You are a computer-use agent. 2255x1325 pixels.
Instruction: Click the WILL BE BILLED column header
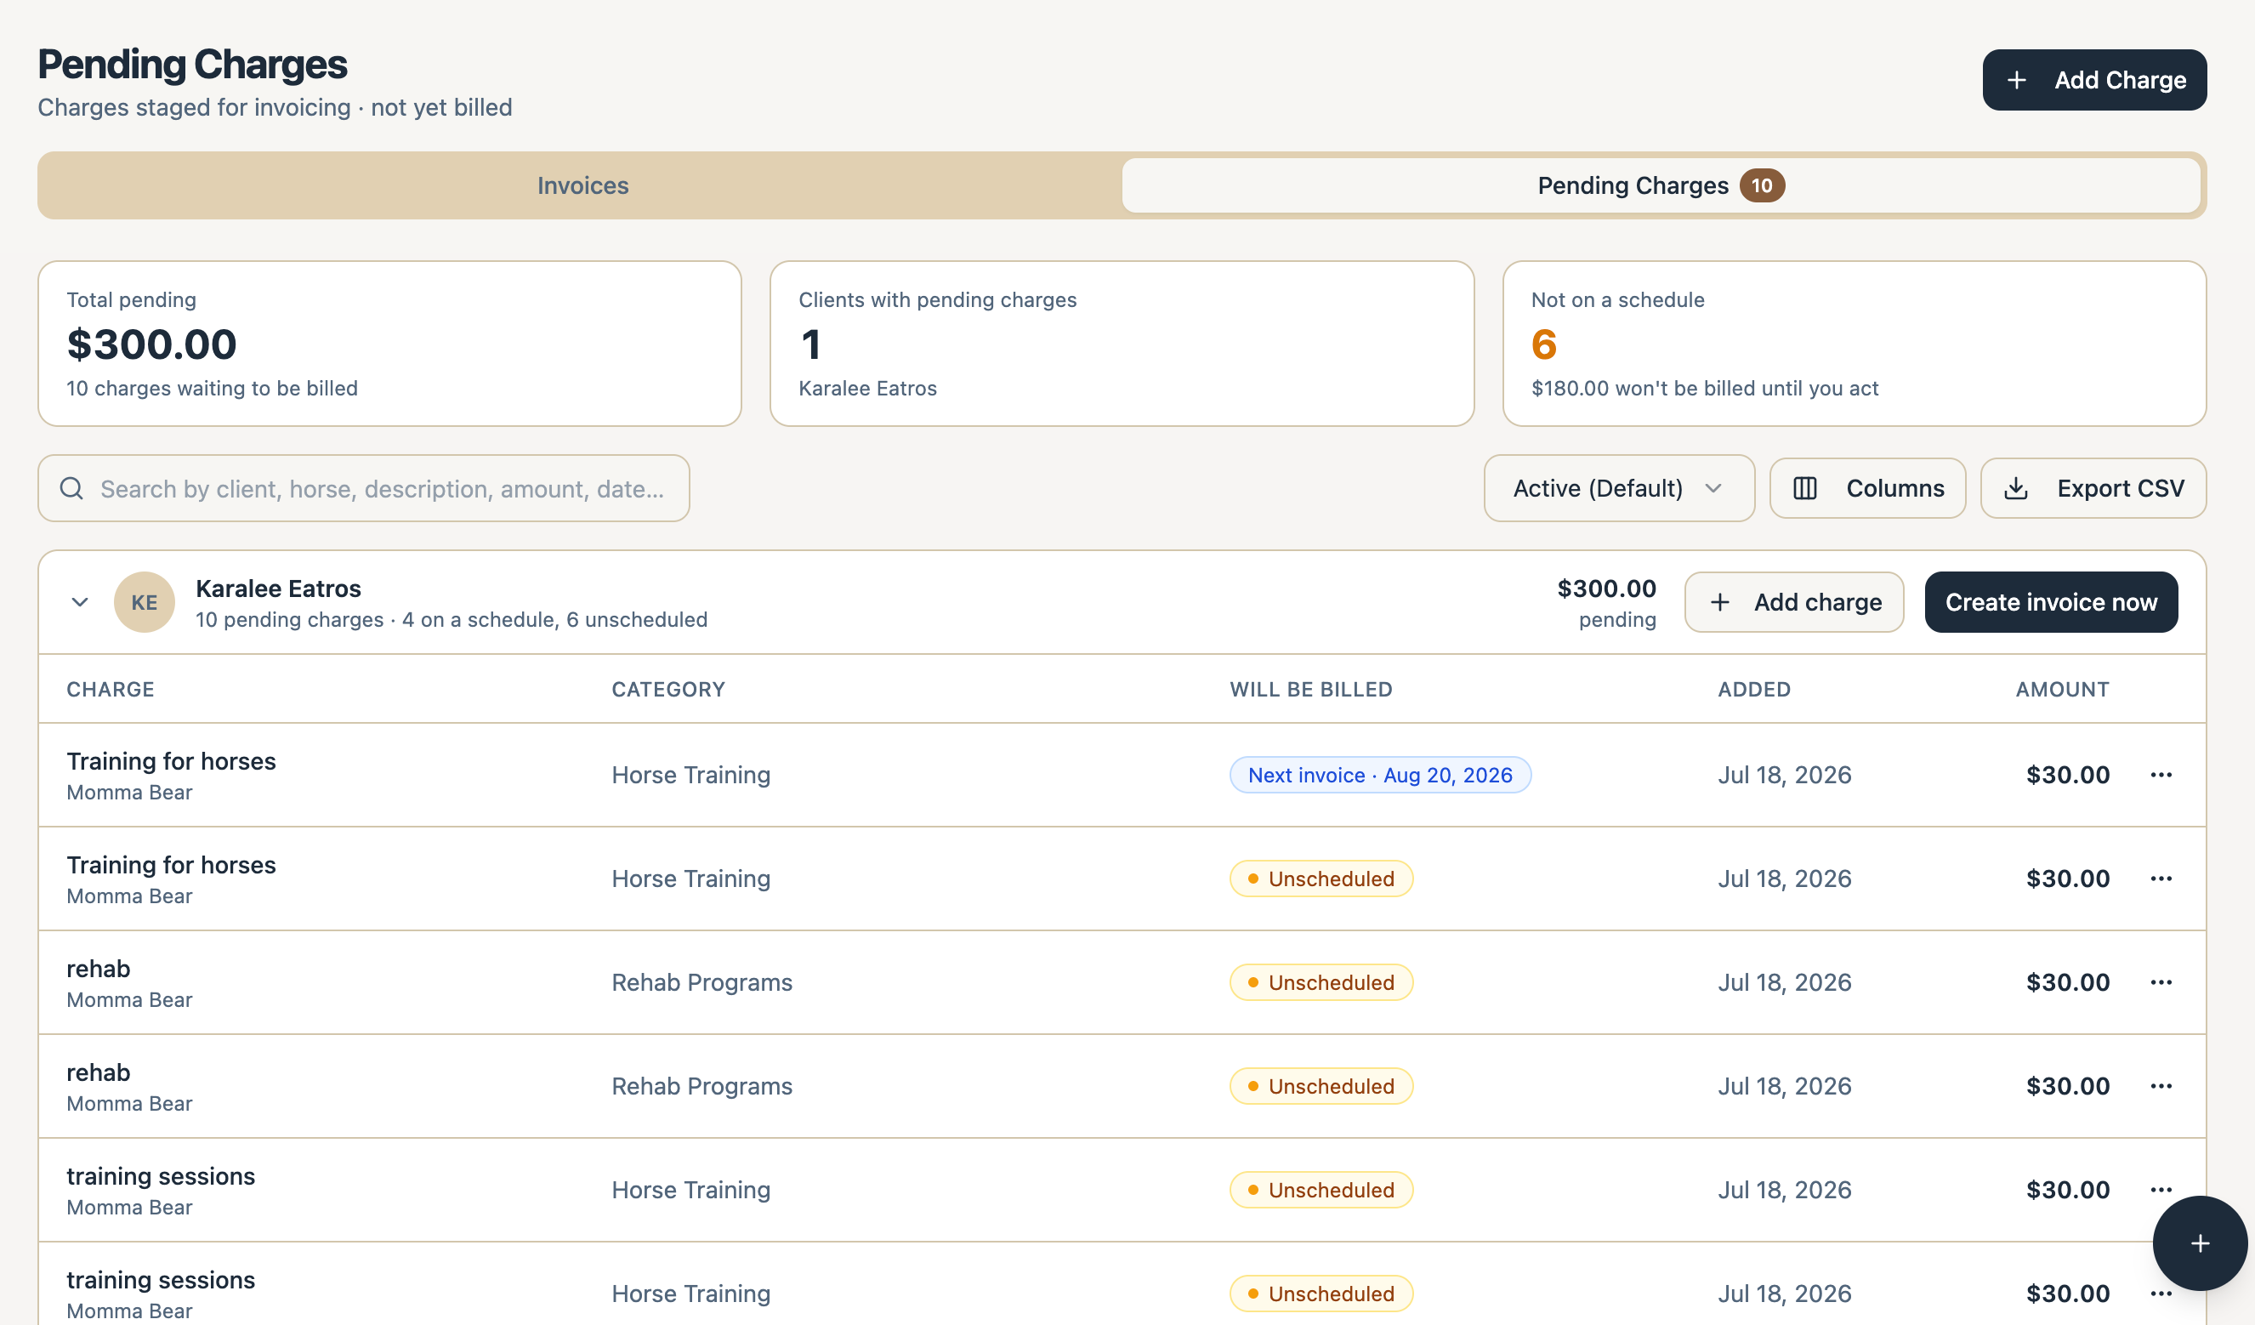point(1310,689)
